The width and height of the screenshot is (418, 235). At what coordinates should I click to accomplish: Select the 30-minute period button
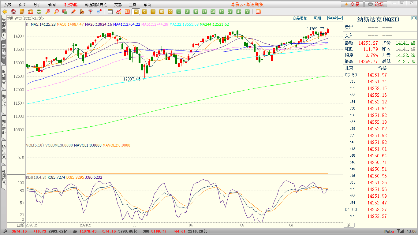tap(213, 12)
